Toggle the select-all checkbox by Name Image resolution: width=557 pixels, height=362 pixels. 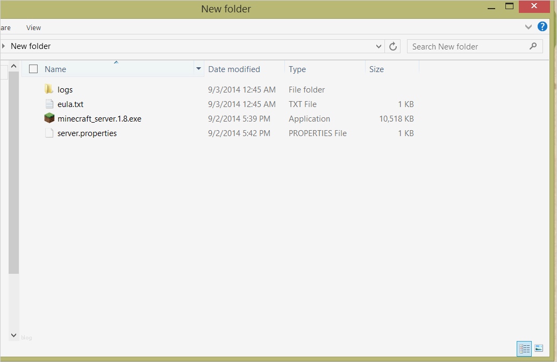33,69
